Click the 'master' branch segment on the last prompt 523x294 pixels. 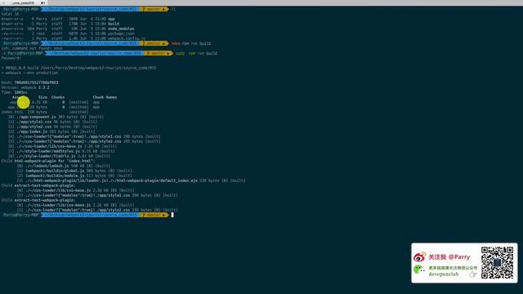pos(154,215)
